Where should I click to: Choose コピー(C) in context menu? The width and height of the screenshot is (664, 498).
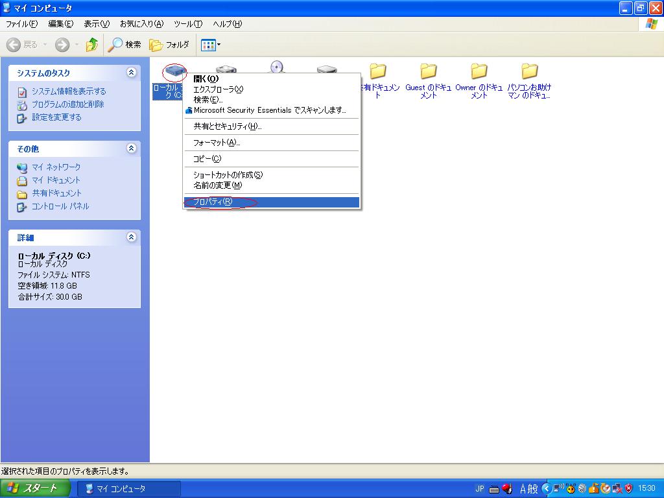point(272,159)
